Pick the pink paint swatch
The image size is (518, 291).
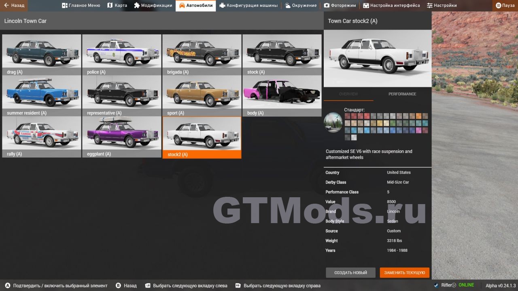coord(419,130)
